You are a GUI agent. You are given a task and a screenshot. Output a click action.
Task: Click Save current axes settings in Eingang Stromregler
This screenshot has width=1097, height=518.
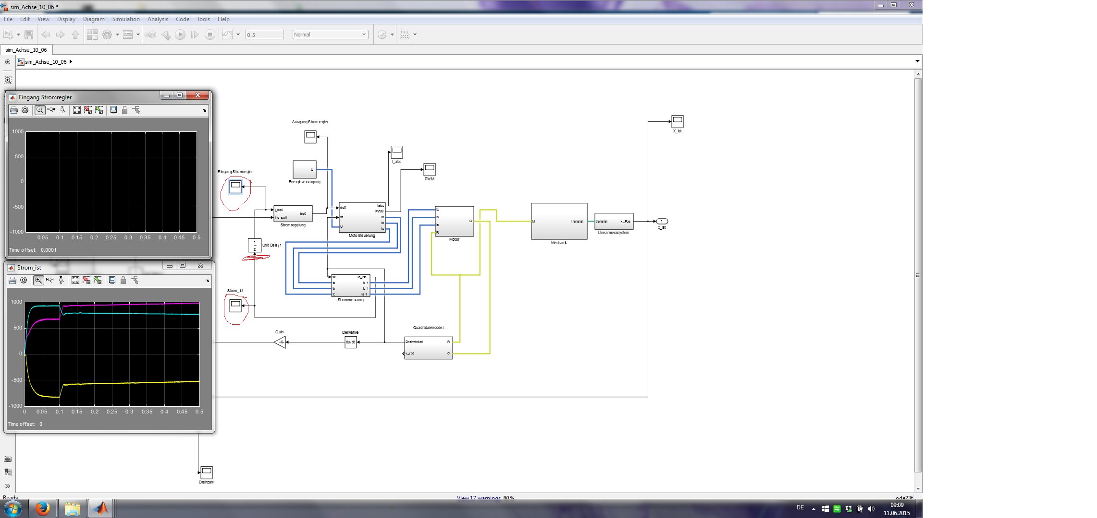(88, 110)
